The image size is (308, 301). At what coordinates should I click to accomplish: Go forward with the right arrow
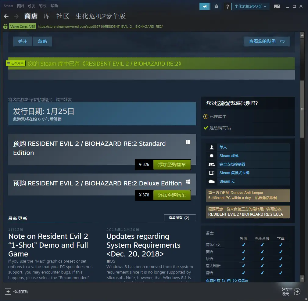coord(16,16)
